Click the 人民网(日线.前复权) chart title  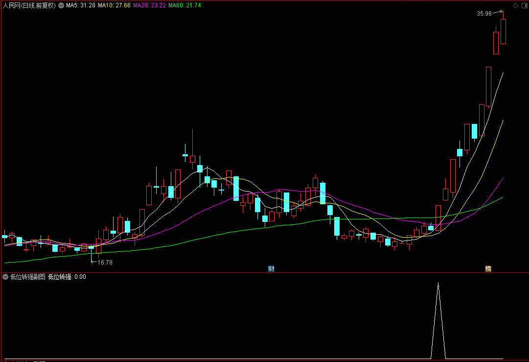(x=29, y=5)
